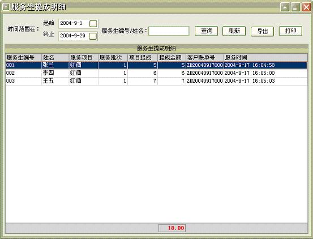The height and width of the screenshot is (239, 313).
Task: Click the start date field 2004-9-1
Action: point(74,24)
